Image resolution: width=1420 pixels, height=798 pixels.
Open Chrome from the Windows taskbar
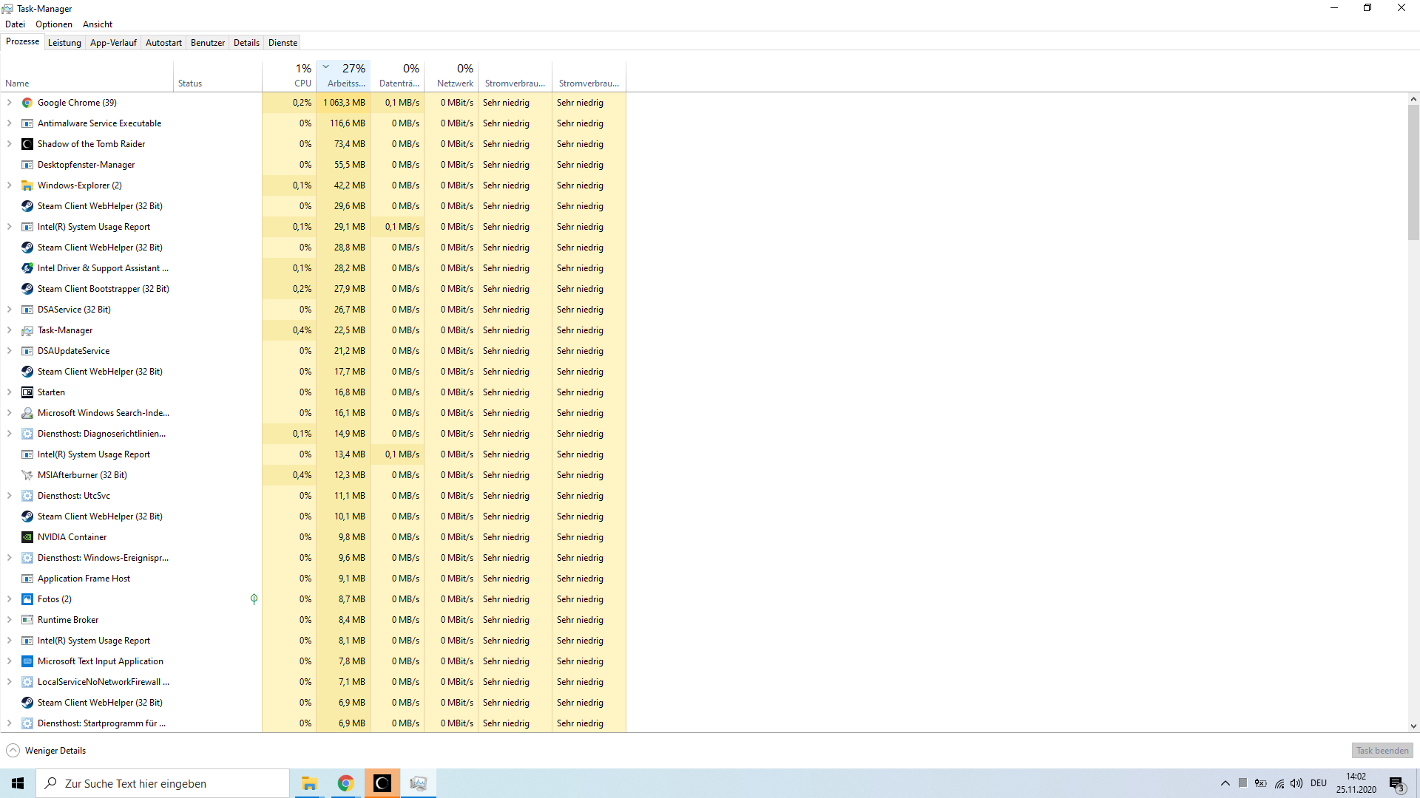tap(345, 783)
